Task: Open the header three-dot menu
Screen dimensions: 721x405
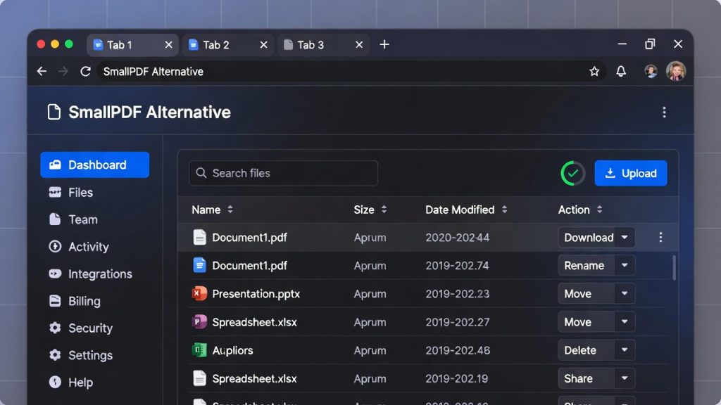Action: click(664, 112)
